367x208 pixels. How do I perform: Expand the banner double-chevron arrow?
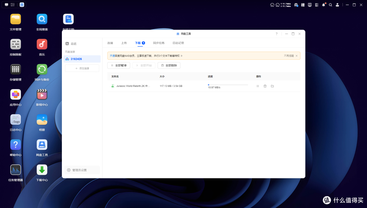tap(181, 56)
